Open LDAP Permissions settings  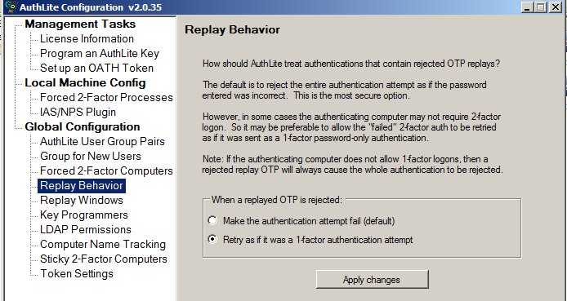point(85,229)
